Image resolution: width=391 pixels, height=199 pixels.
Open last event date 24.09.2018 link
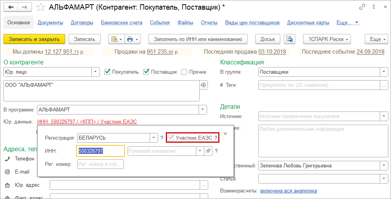coord(371,52)
